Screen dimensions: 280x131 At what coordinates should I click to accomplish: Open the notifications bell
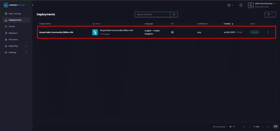tap(241, 5)
